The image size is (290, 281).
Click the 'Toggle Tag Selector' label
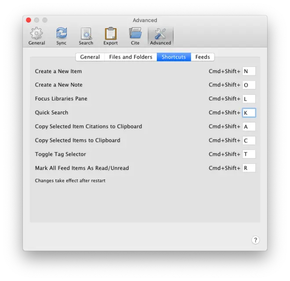coord(61,154)
